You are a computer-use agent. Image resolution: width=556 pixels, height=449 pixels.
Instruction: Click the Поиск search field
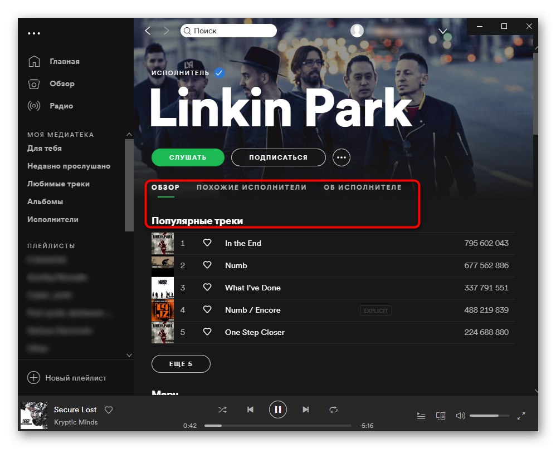[228, 31]
